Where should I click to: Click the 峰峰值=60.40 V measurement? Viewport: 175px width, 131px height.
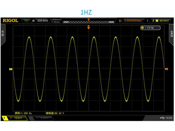click(55, 113)
